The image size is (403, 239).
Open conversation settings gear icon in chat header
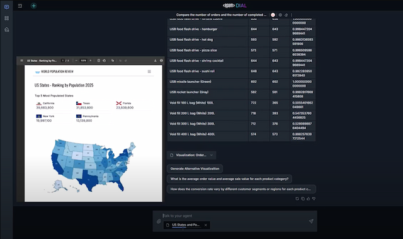click(280, 15)
